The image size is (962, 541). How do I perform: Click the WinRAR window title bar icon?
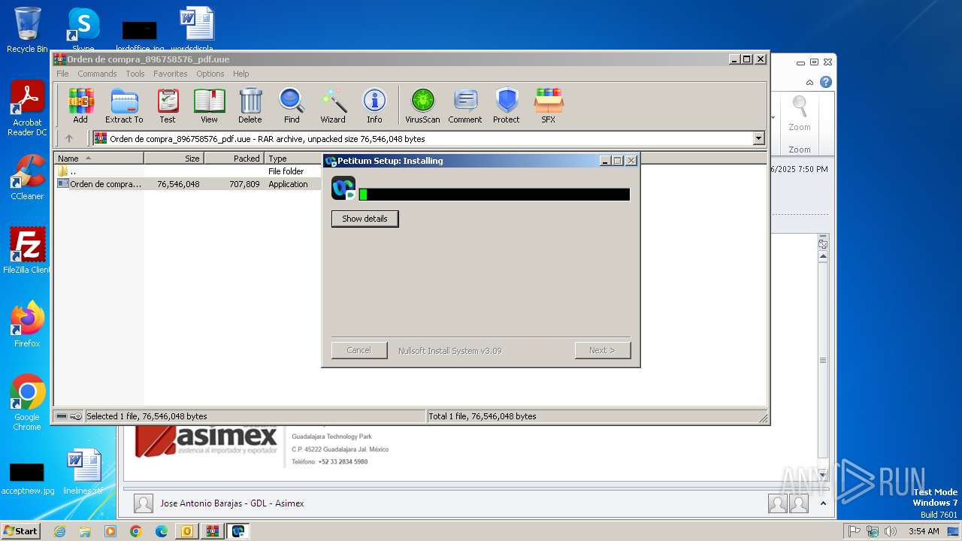click(x=60, y=59)
